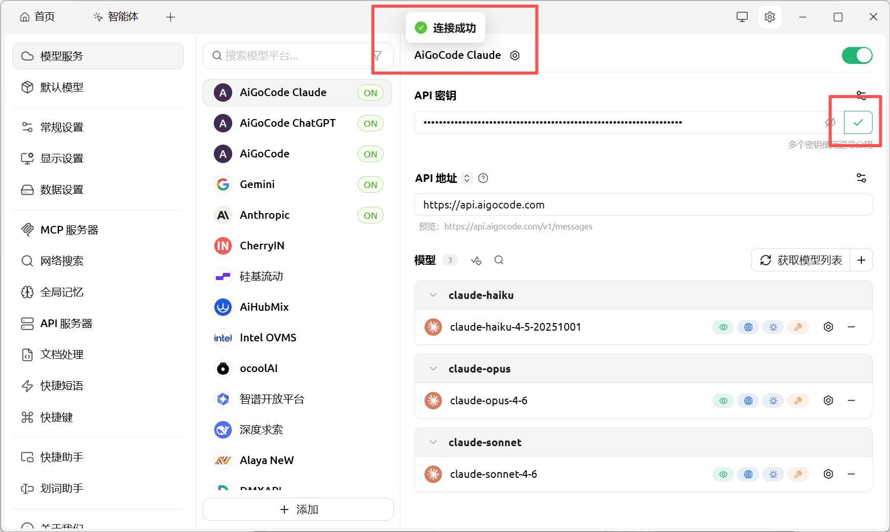Viewport: 890px width, 532px height.
Task: Select Alaya NeW provider
Action: 297,460
